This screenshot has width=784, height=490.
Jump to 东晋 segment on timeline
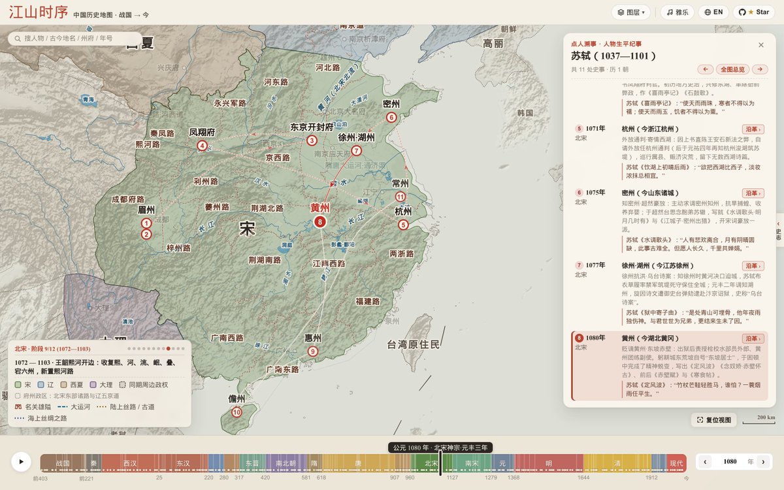(x=252, y=463)
